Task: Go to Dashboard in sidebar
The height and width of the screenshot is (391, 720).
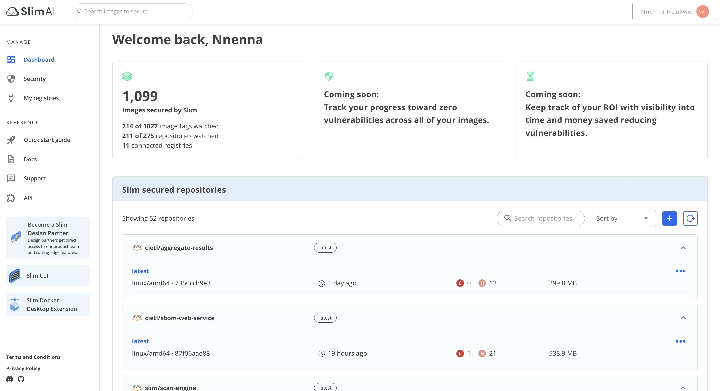Action: coord(39,60)
